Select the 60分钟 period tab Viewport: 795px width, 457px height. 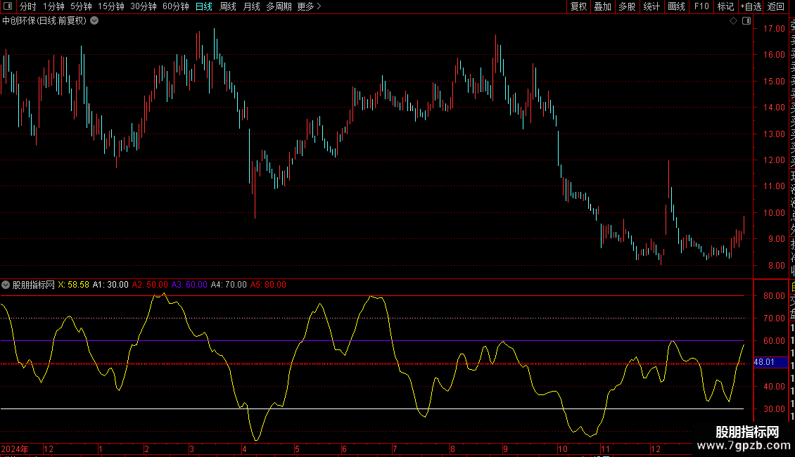click(176, 6)
